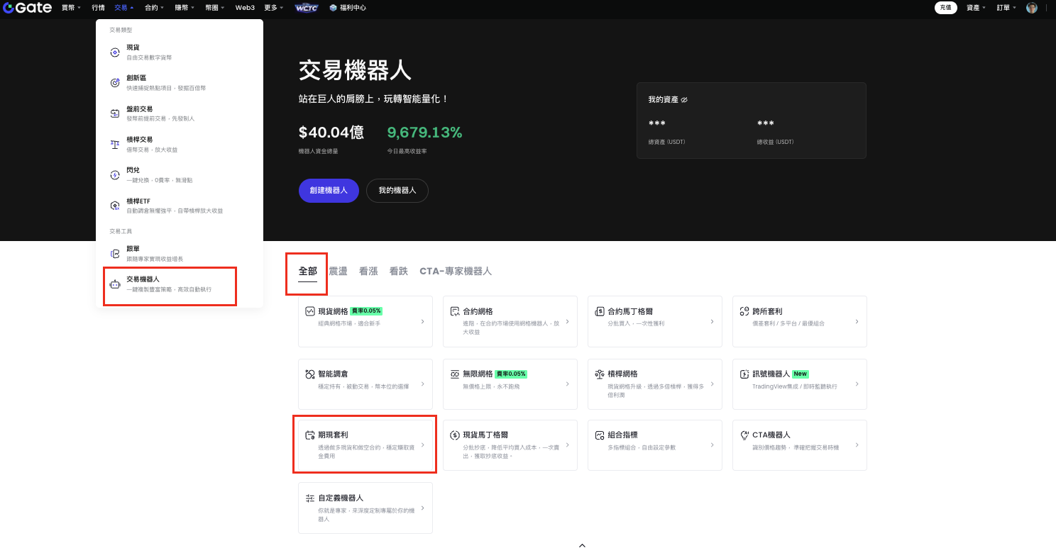Click the 跟單 copy trading icon
The height and width of the screenshot is (553, 1056).
pos(115,254)
